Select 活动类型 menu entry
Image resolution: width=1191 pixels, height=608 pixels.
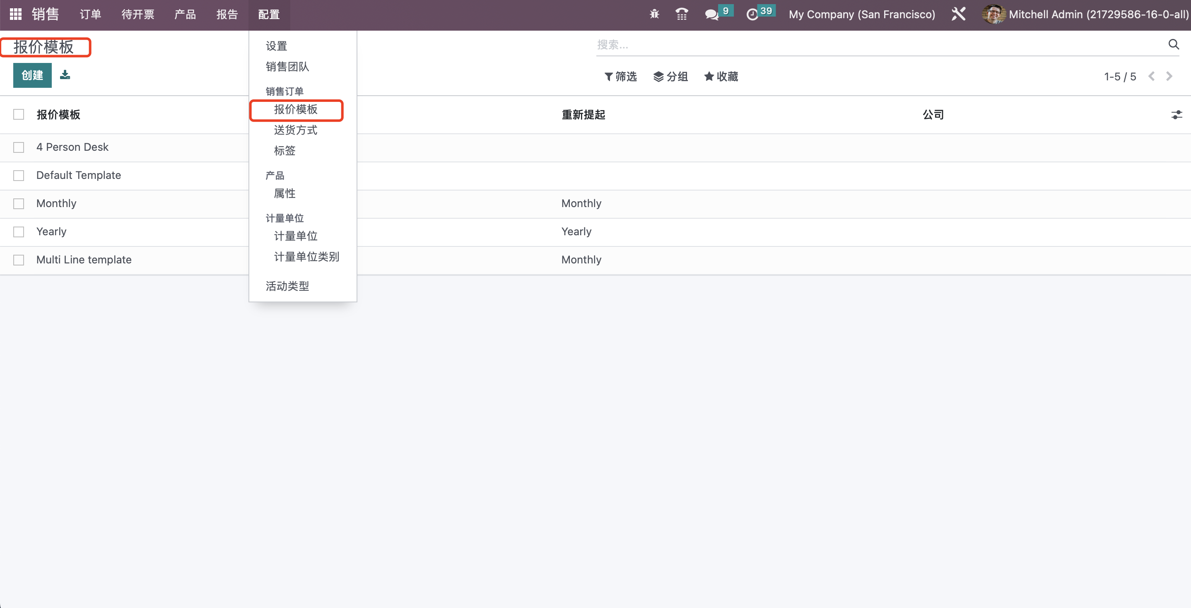287,286
